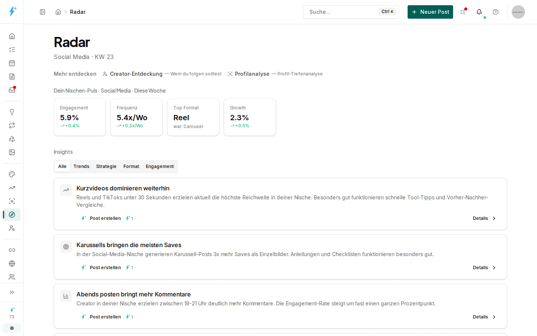Click the lightning bolt app logo
Viewport: 537px width, 336px height.
[12, 12]
